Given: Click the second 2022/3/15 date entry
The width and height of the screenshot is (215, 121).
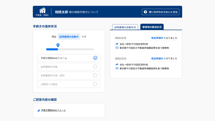Looking at the screenshot, I should click(x=121, y=58).
